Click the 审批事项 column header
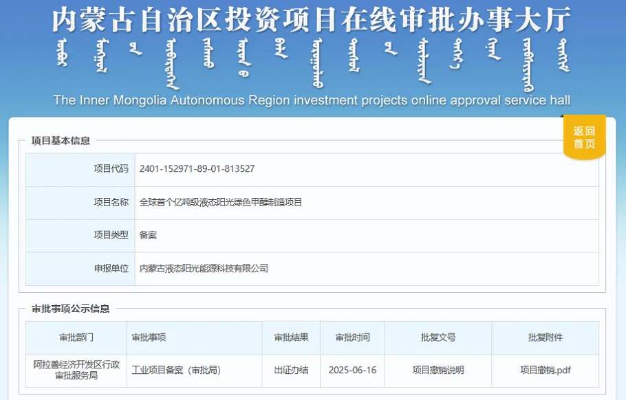This screenshot has width=626, height=400. pos(149,337)
